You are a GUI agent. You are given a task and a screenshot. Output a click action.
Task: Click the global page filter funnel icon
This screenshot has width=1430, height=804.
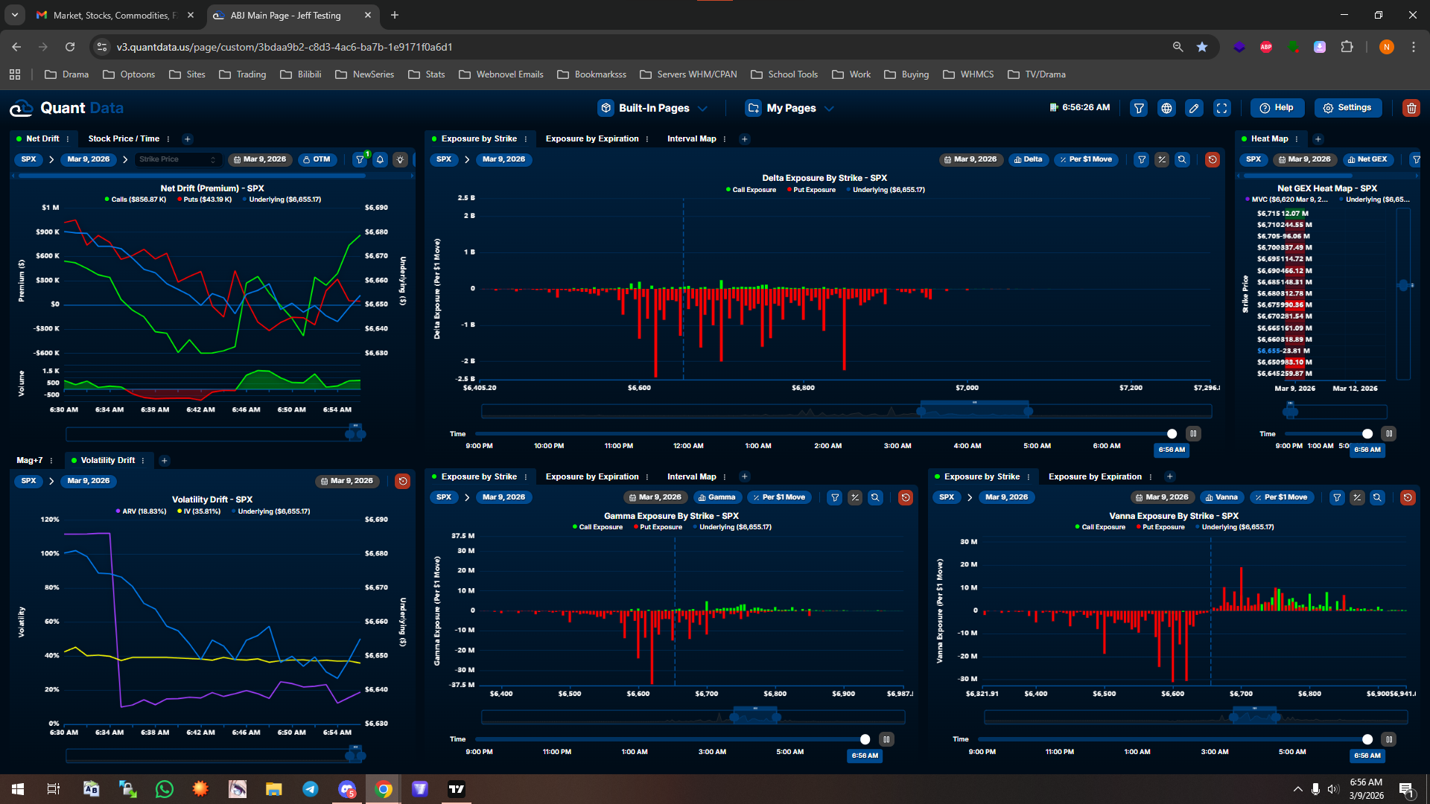tap(1139, 108)
